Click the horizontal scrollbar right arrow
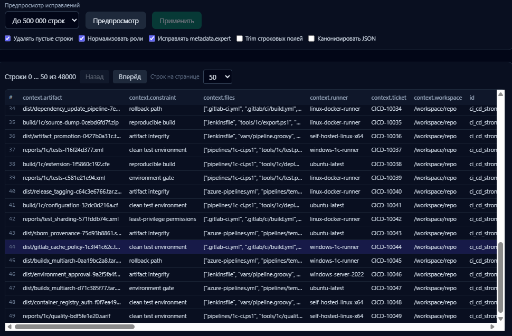The image size is (512, 336). pos(492,327)
